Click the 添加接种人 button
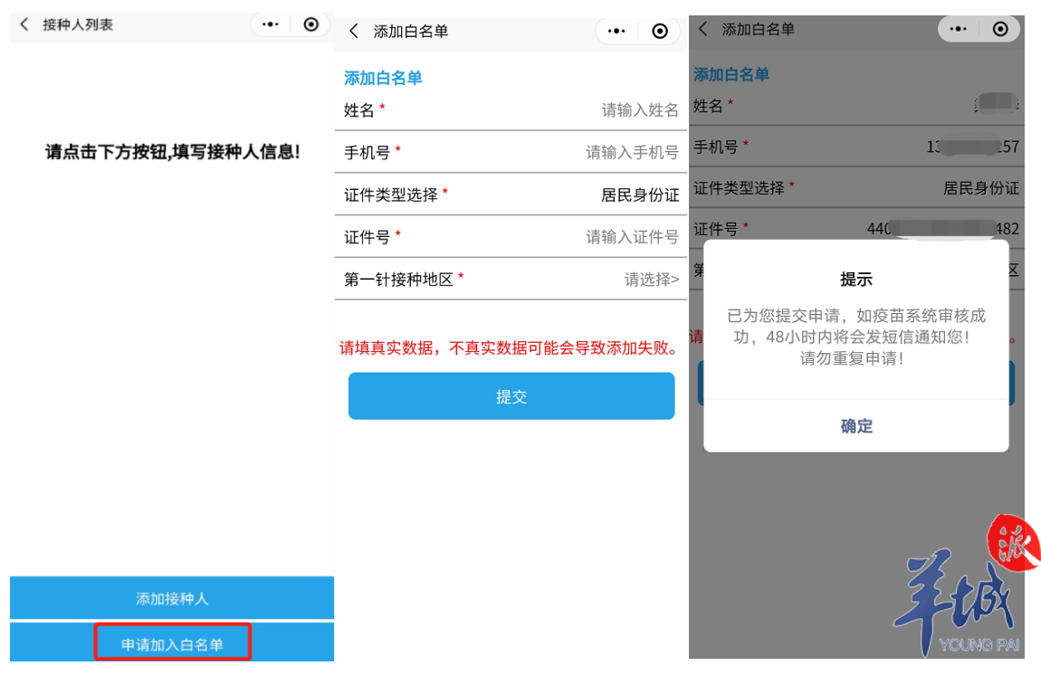The image size is (1041, 685). point(172,598)
